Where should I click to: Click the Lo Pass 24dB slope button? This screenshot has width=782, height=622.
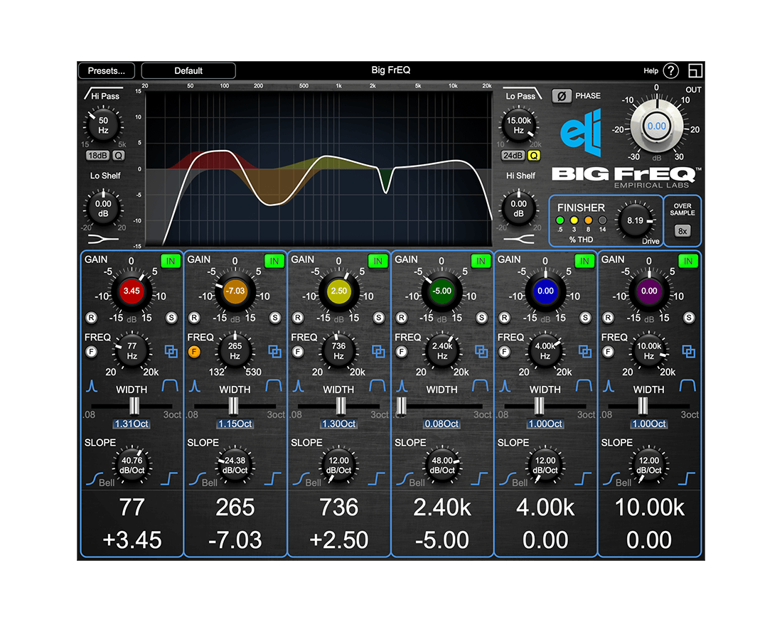(513, 156)
